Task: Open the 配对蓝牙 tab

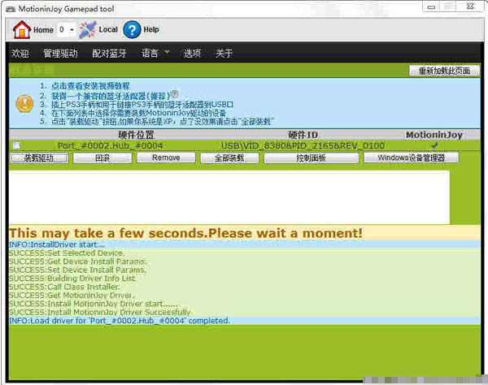Action: tap(109, 53)
